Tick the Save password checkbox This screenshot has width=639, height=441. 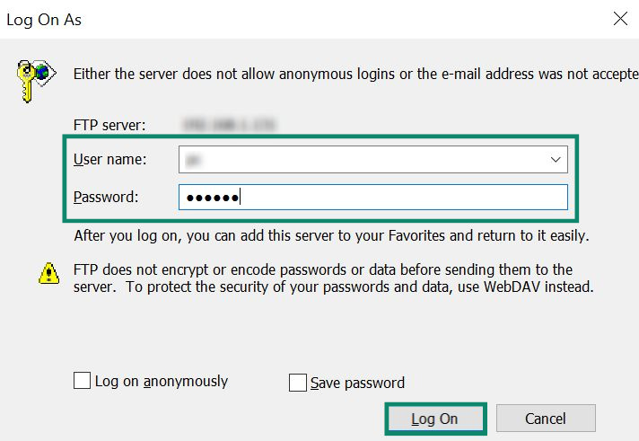point(297,383)
